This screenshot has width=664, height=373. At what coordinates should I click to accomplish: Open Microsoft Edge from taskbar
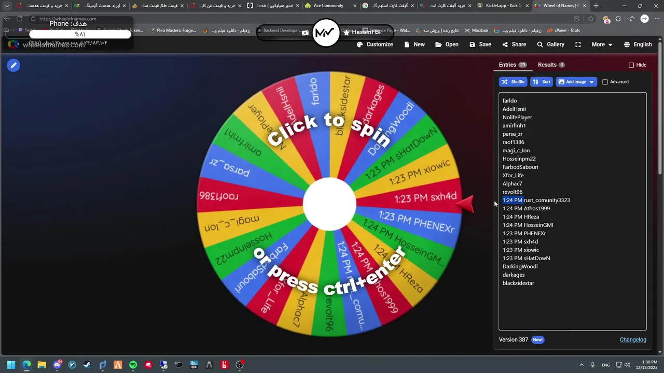(26, 365)
